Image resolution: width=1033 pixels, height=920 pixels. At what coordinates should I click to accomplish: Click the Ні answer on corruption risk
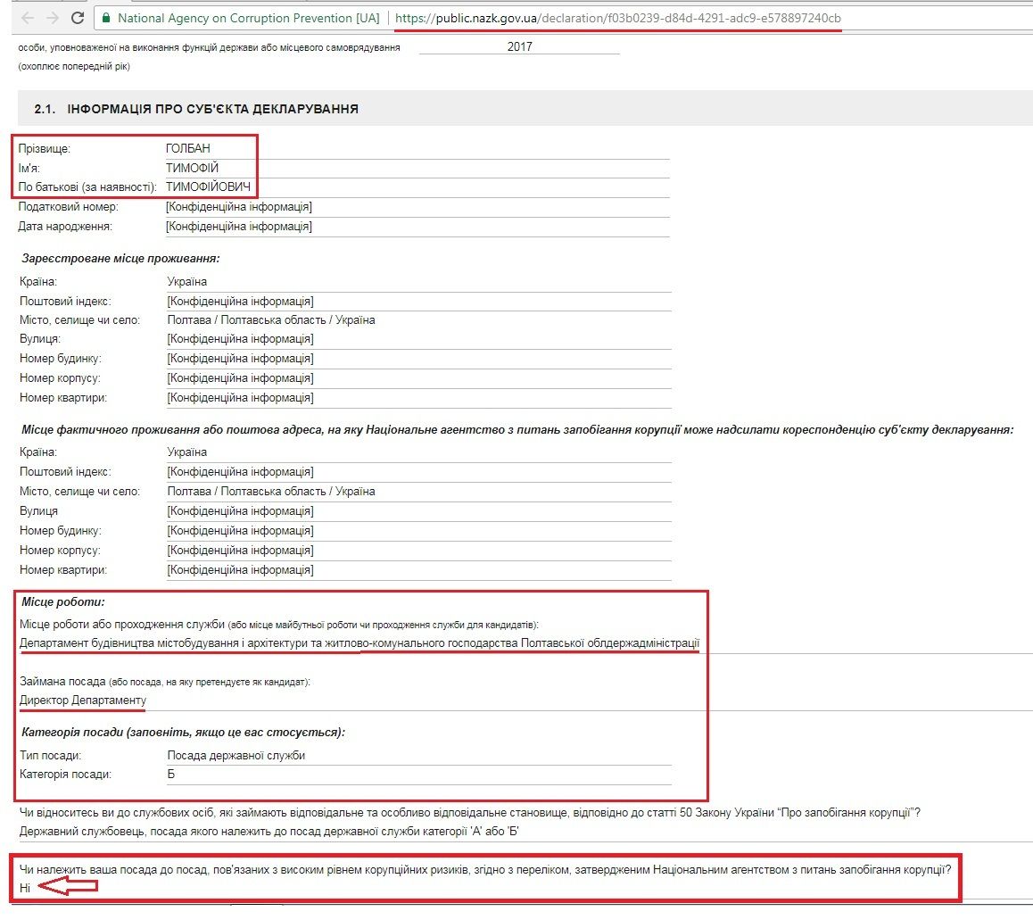[x=25, y=887]
